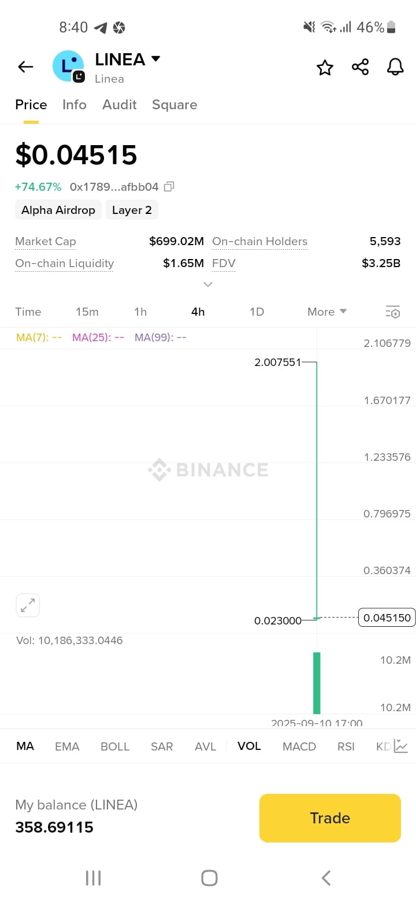416x902 pixels.
Task: Open the indicator chart icon beside KD
Action: pyautogui.click(x=401, y=746)
